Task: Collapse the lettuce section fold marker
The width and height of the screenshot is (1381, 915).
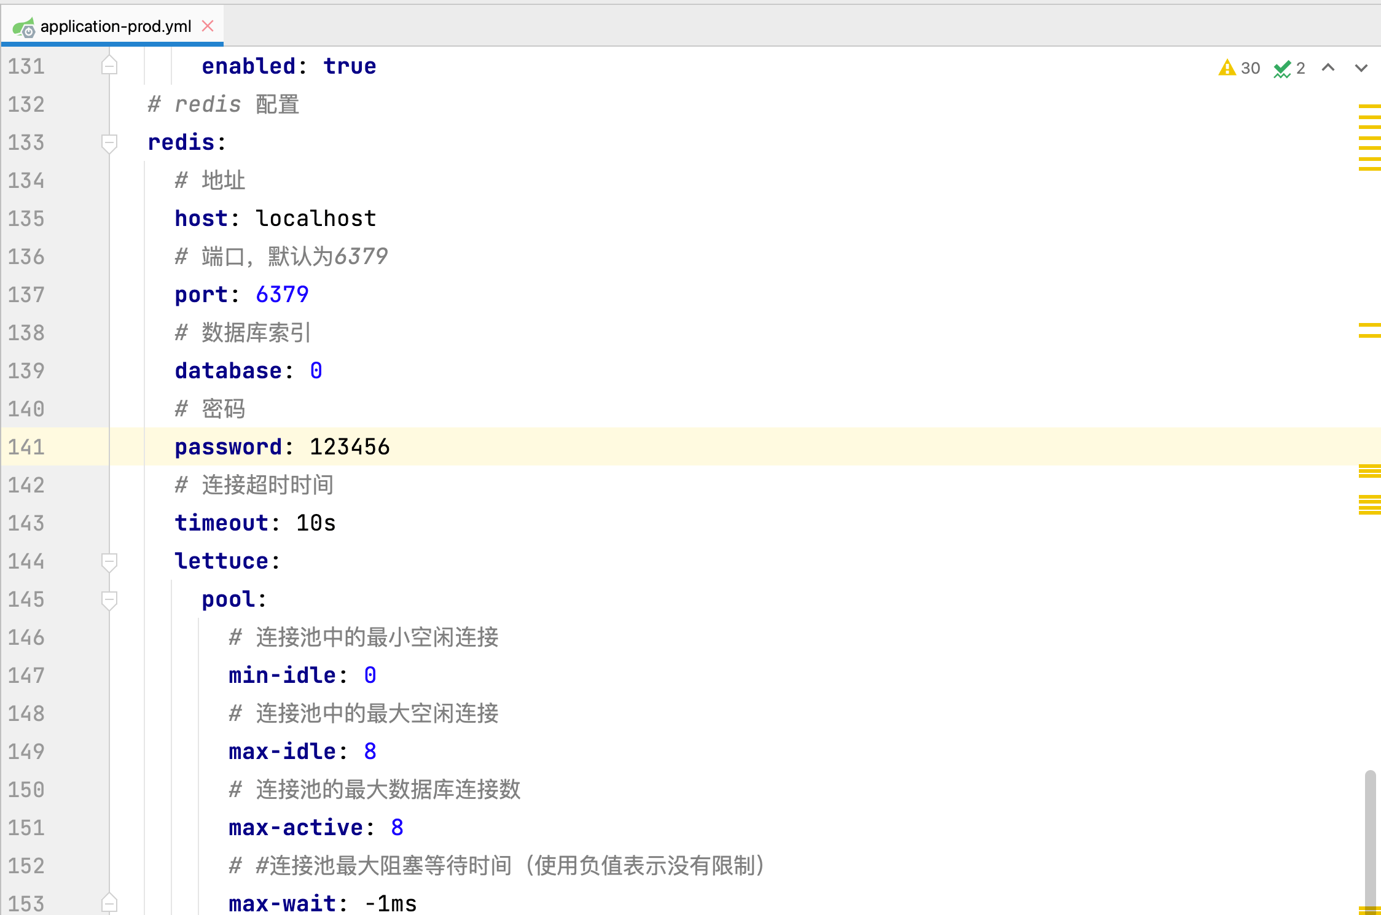Action: click(x=109, y=562)
